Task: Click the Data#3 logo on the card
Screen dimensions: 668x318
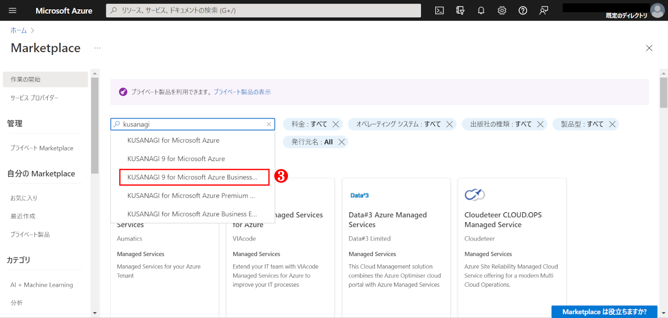Action: tap(360, 195)
